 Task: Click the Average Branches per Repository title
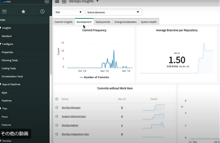(x=177, y=30)
